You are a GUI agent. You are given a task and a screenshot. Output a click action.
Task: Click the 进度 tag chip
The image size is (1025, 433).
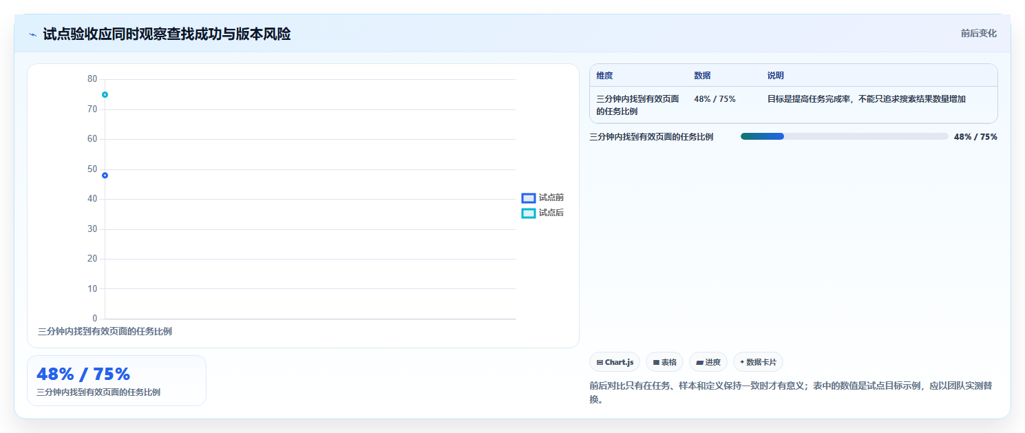pos(708,362)
